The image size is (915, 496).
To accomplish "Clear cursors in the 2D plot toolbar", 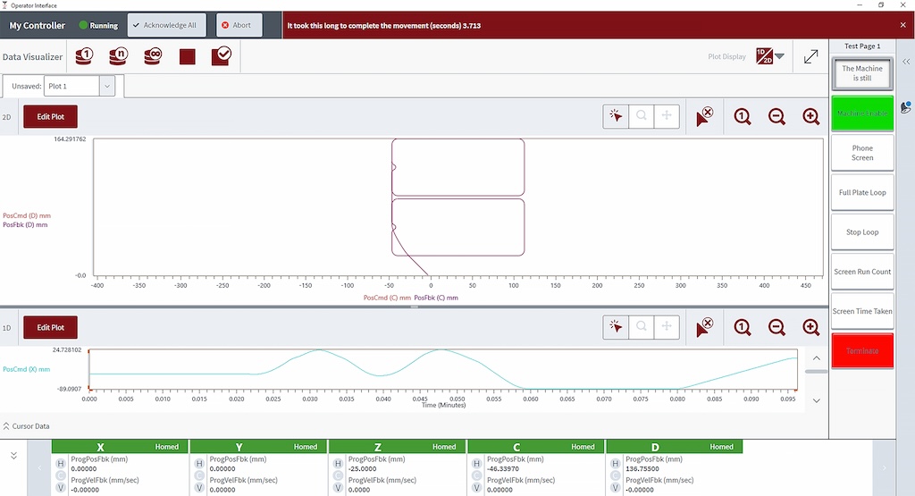I will [704, 116].
